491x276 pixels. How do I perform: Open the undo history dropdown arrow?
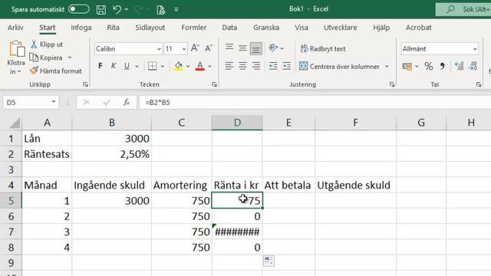[127, 9]
